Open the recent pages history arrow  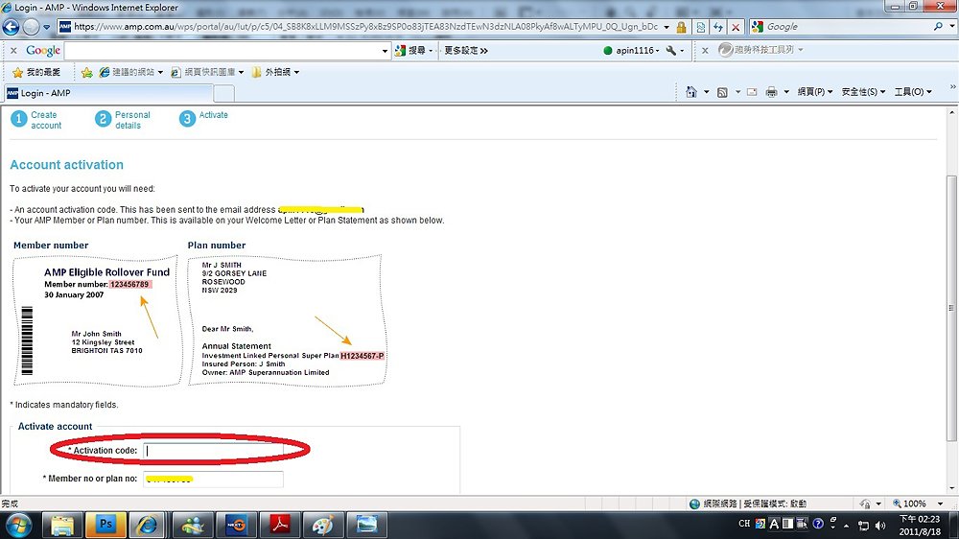tap(46, 27)
